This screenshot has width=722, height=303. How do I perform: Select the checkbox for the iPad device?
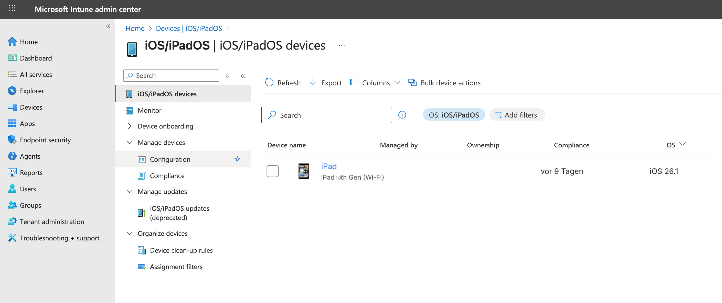pyautogui.click(x=272, y=171)
